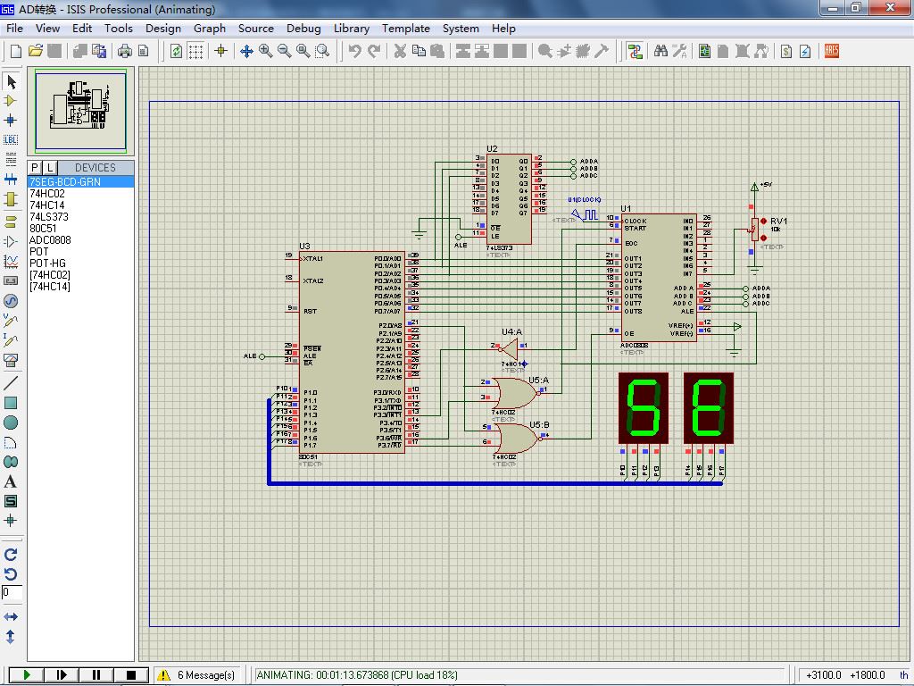Click the horizontal mirror flip icon
The width and height of the screenshot is (914, 686).
[11, 616]
